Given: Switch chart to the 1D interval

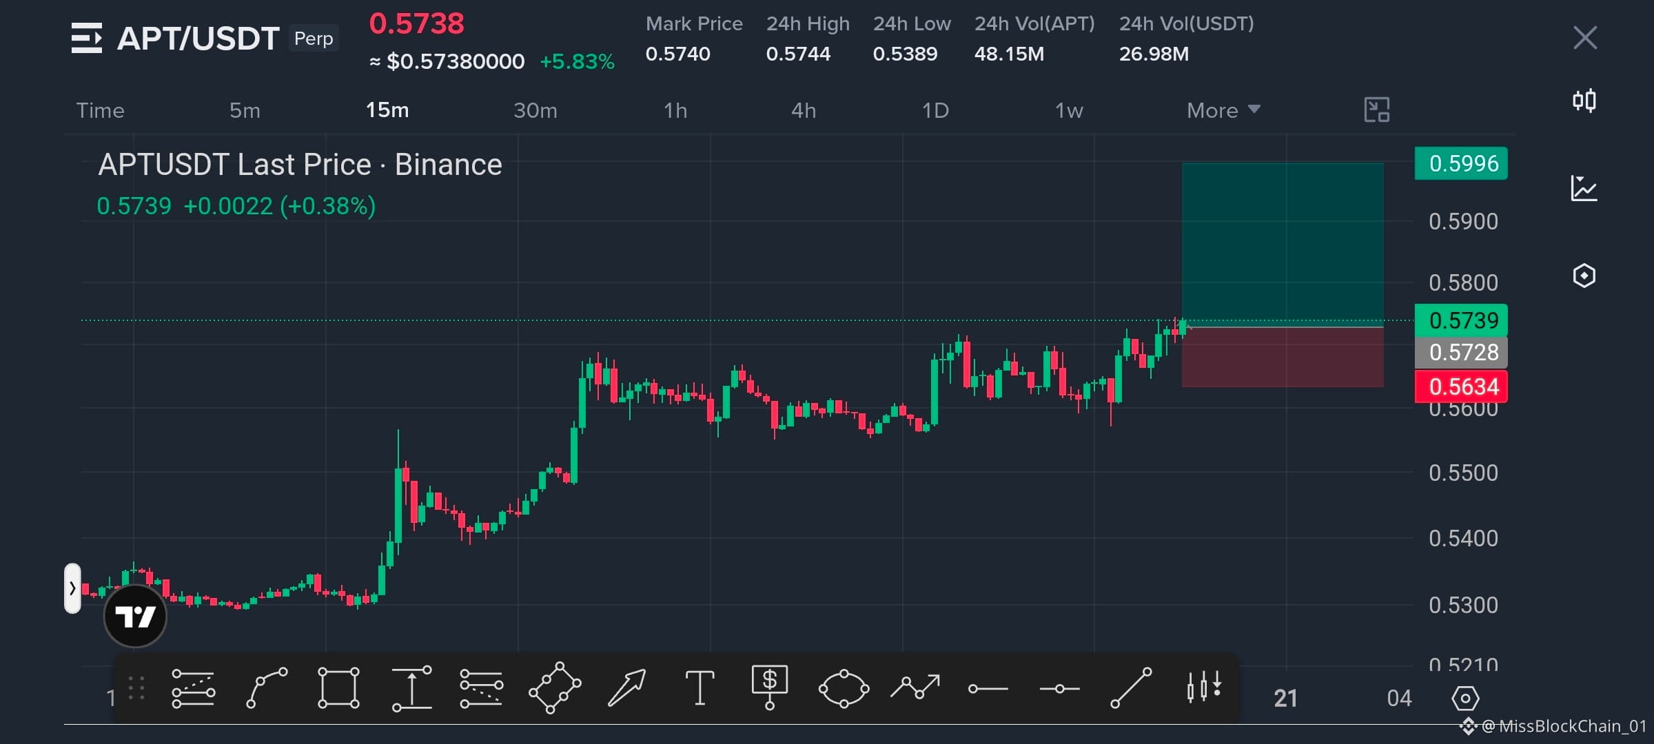Looking at the screenshot, I should (x=935, y=110).
